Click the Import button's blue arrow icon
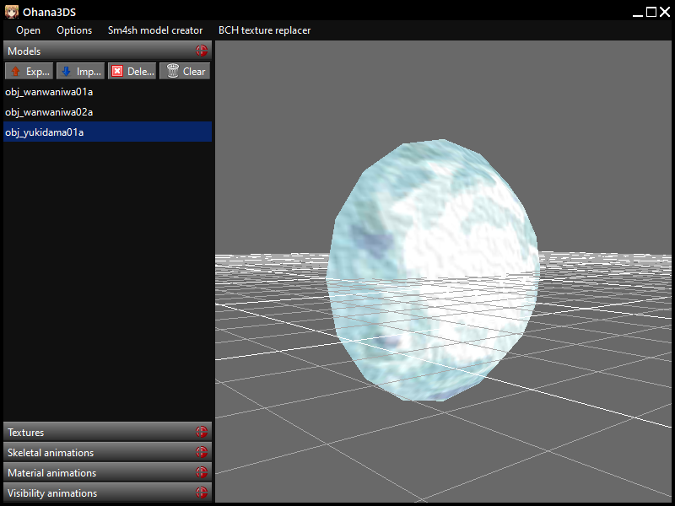The height and width of the screenshot is (506, 675). pyautogui.click(x=67, y=72)
